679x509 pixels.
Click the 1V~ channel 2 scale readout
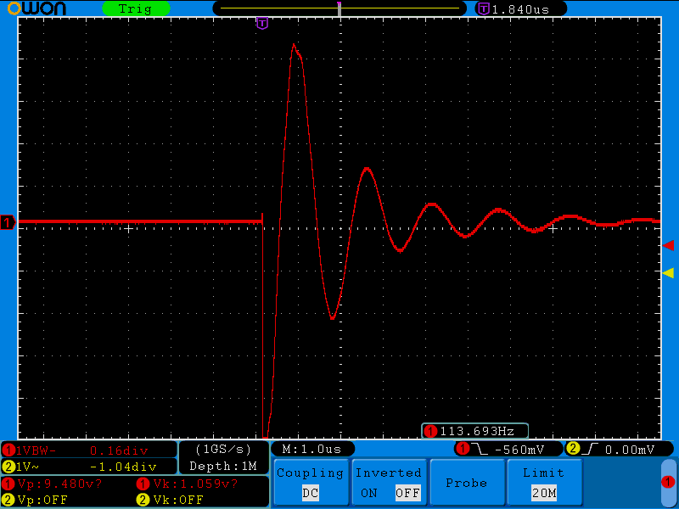coord(27,467)
